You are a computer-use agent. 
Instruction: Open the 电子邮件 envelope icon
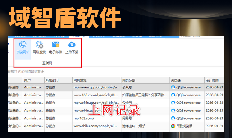55,44
